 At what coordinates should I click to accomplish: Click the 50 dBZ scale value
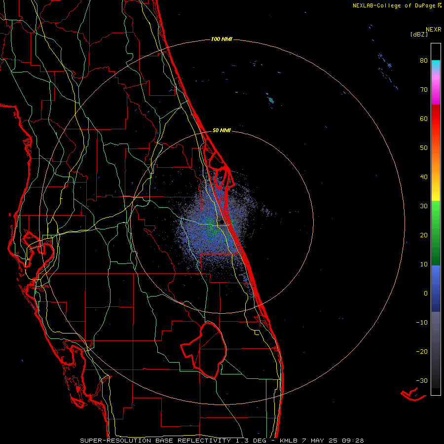(x=424, y=148)
